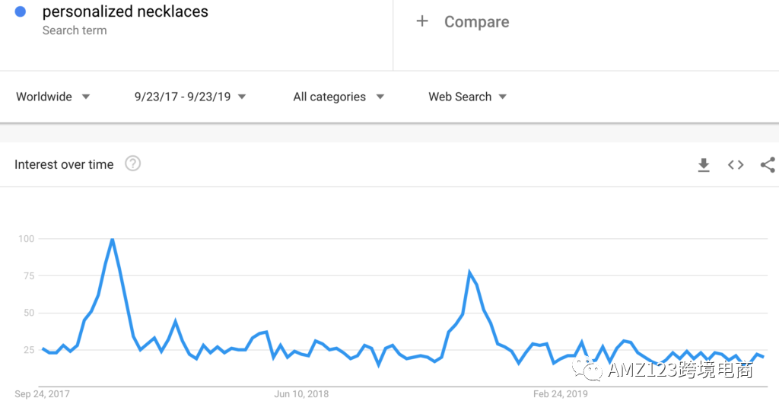This screenshot has height=404, width=779.
Task: Expand the 9/23/17 - 9/23/19 date range
Action: click(x=190, y=97)
